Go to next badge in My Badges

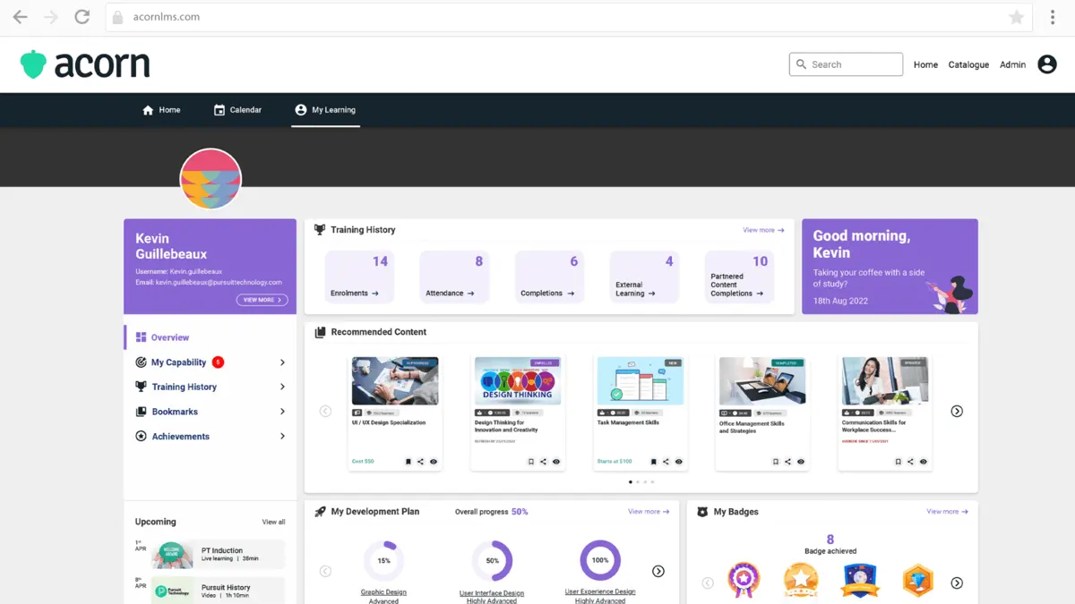click(x=957, y=583)
